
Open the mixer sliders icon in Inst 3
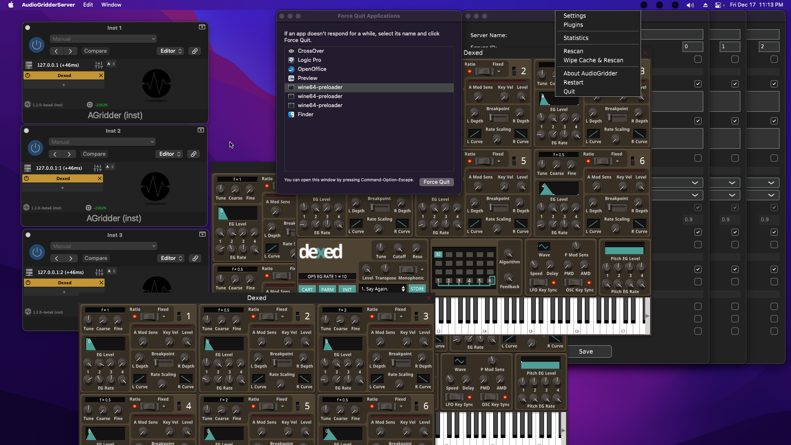pyautogui.click(x=99, y=272)
